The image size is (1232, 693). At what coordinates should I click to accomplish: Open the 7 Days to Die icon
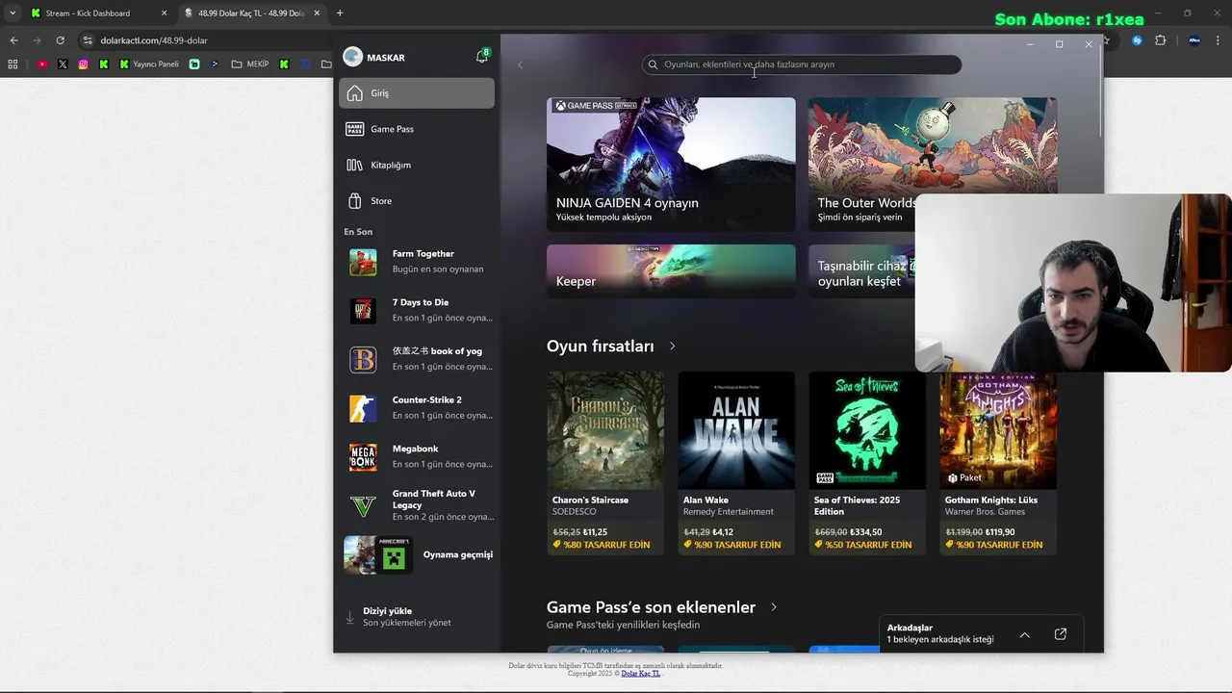click(363, 310)
